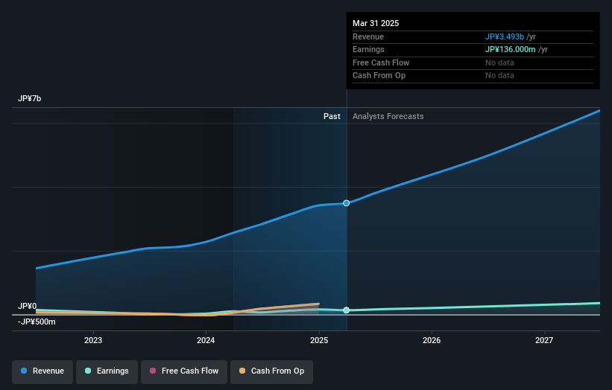Click the 2027 x-axis label
The width and height of the screenshot is (612, 390).
tap(543, 340)
